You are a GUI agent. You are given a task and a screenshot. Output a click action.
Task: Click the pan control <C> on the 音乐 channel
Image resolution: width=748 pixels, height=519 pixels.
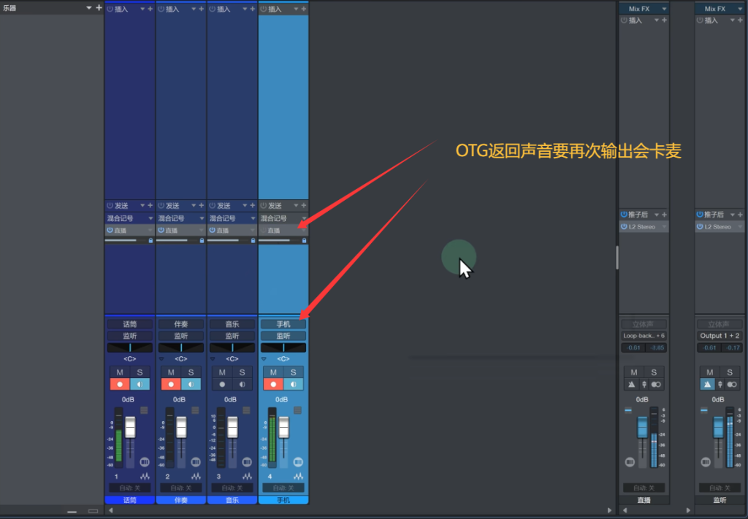tap(232, 359)
